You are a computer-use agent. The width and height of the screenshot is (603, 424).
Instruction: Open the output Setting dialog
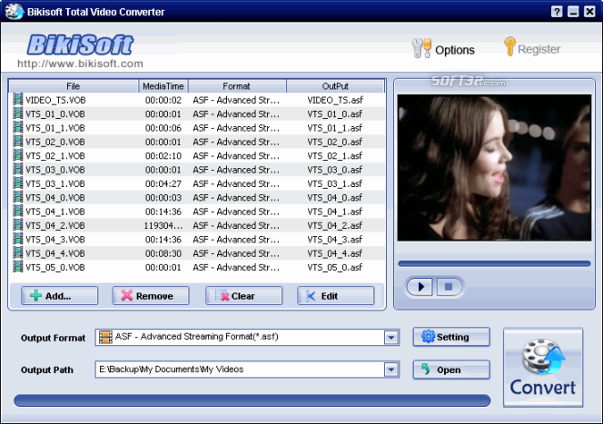(451, 337)
